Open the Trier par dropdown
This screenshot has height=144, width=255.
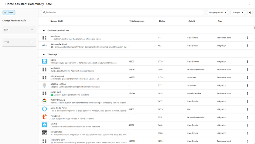[238, 13]
